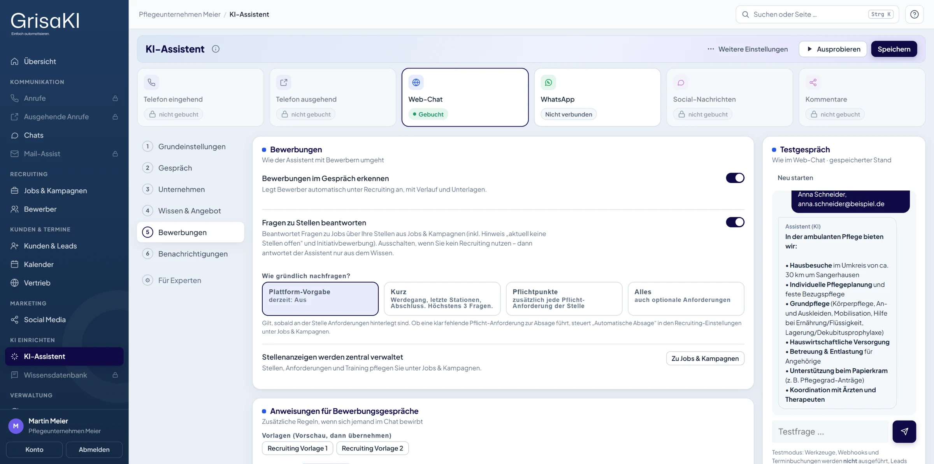Select the WhatsApp channel card

(x=597, y=97)
